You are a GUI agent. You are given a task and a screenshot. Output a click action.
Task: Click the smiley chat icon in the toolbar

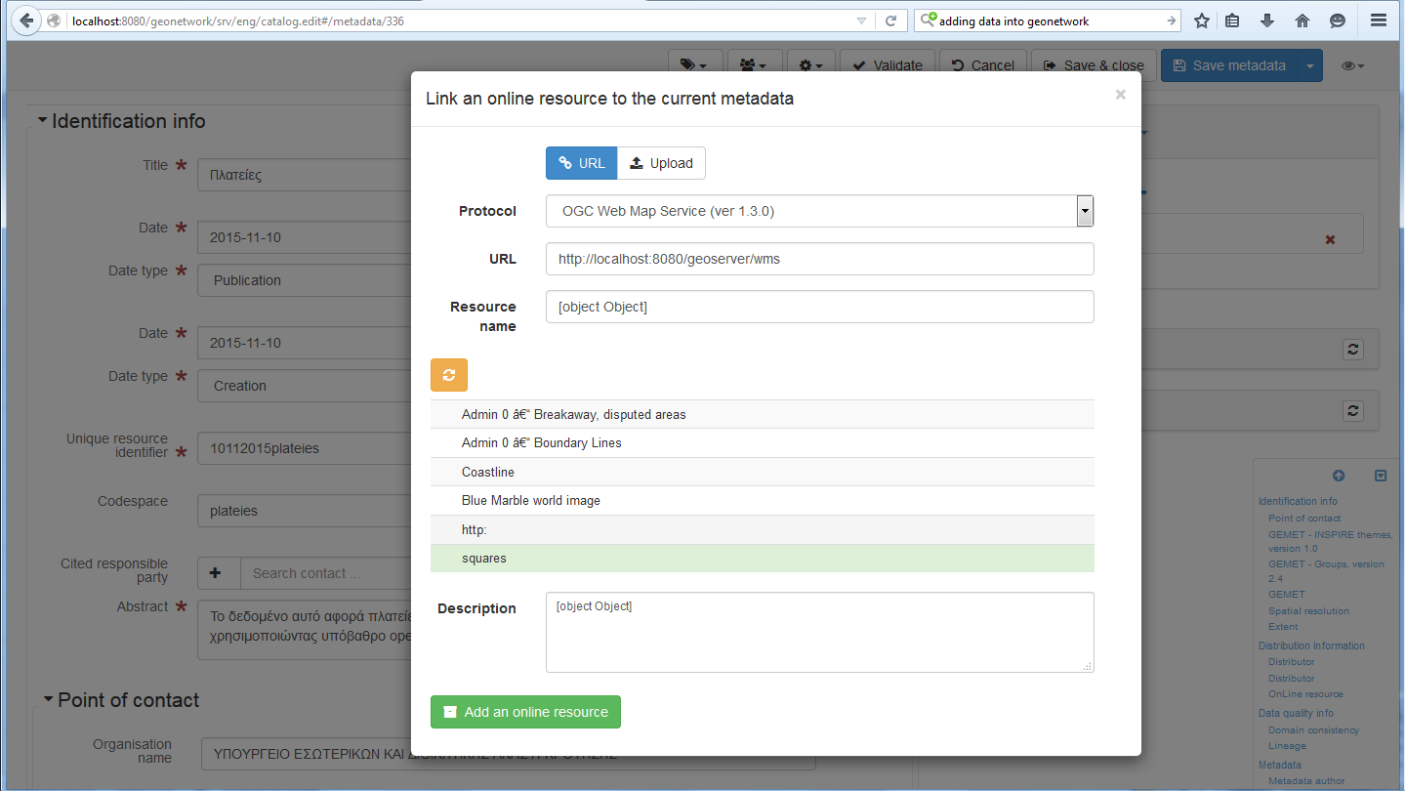pyautogui.click(x=1338, y=21)
